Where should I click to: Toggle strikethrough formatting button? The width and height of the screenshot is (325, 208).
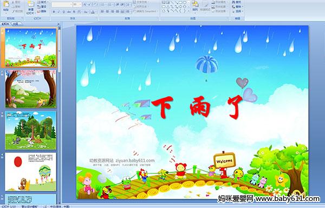pyautogui.click(x=69, y=12)
